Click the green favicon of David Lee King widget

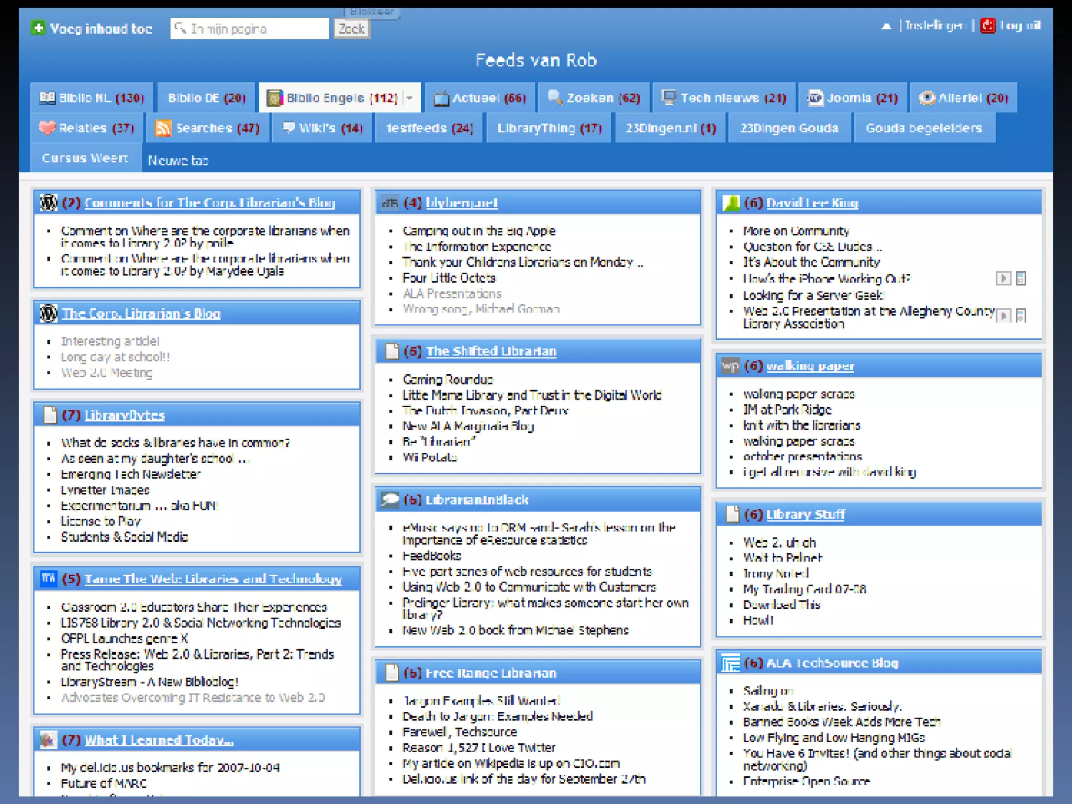[x=731, y=203]
